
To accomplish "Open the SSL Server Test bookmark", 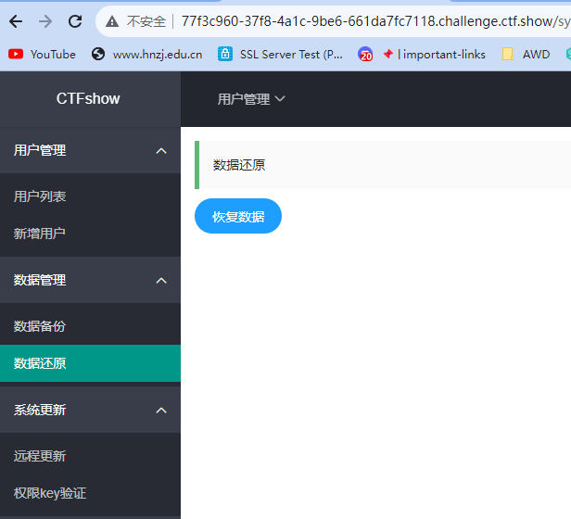I will pos(280,55).
